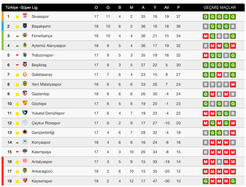Click the Çaykur Rizespor club crest

click(x=25, y=123)
